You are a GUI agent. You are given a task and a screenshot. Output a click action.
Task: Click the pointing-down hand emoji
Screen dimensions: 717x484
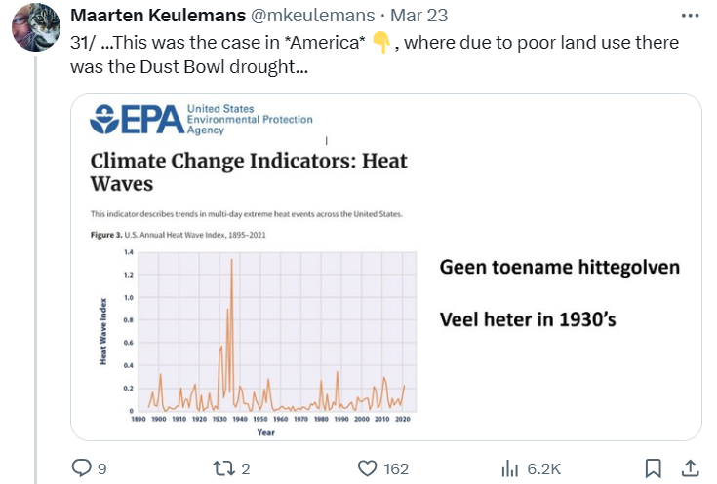[x=380, y=44]
